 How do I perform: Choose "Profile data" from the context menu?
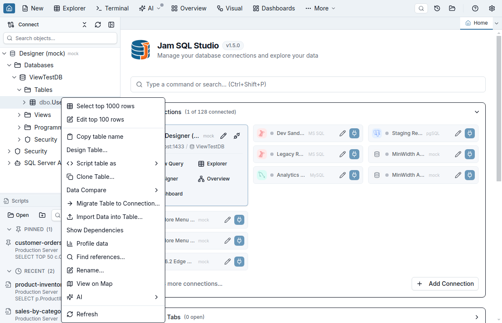pos(113,244)
